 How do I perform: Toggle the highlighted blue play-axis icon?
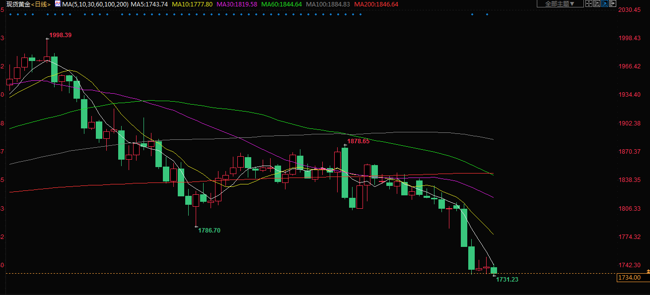605,4
